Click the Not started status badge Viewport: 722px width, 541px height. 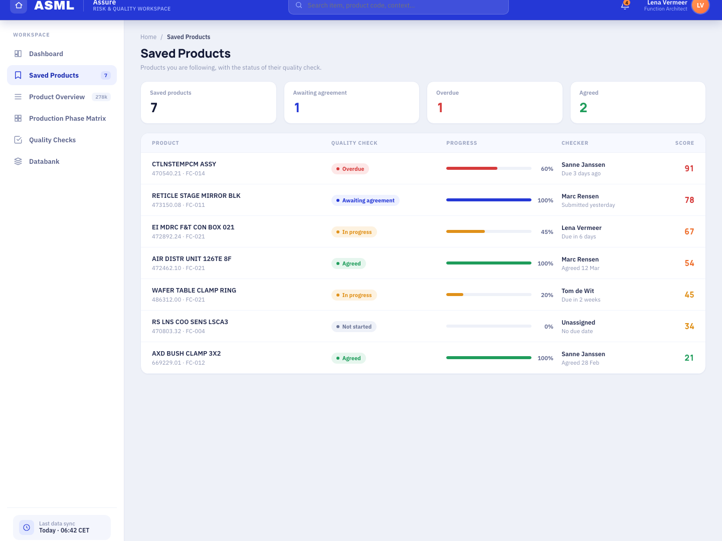coord(354,327)
